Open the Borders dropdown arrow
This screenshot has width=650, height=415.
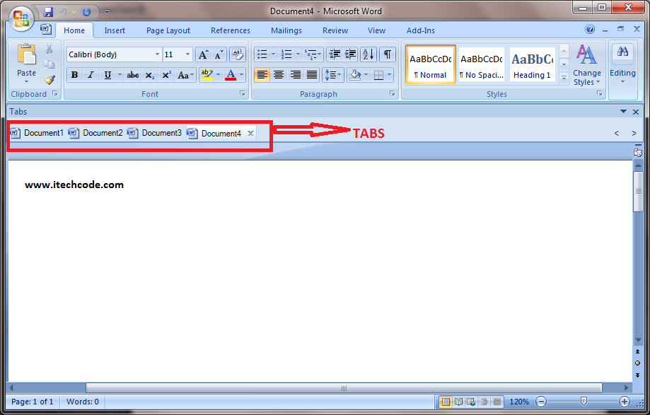pos(389,75)
